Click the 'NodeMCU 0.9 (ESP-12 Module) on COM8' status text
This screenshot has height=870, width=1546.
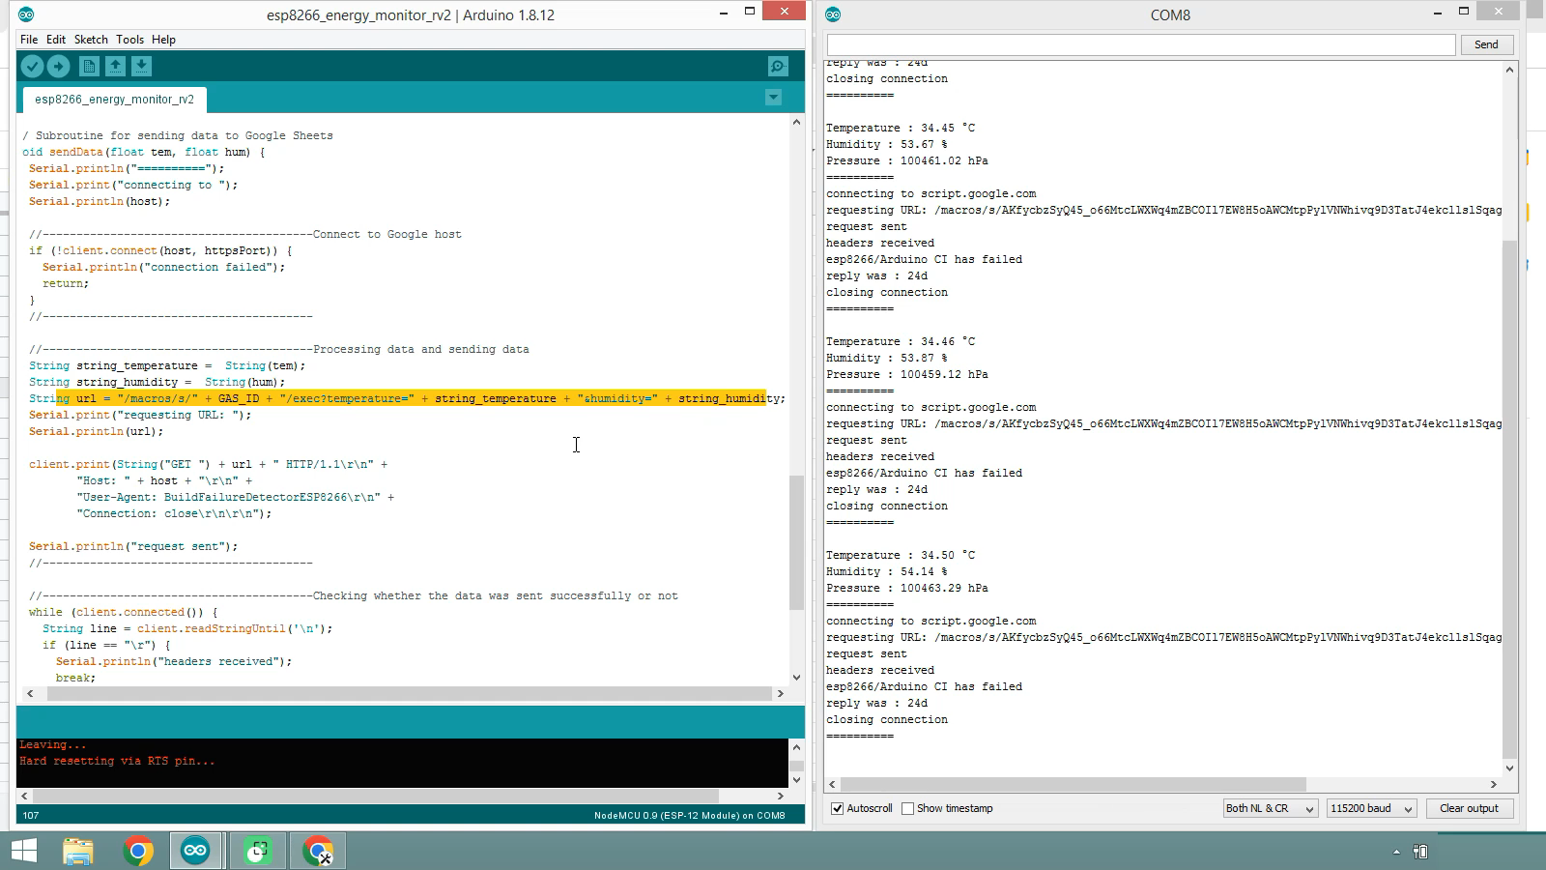click(x=689, y=816)
